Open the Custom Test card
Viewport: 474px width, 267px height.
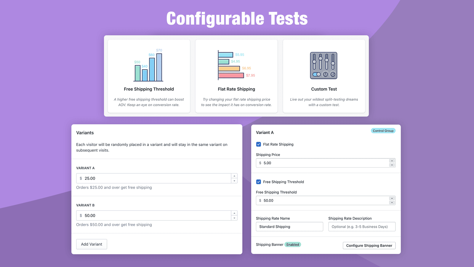(x=324, y=76)
